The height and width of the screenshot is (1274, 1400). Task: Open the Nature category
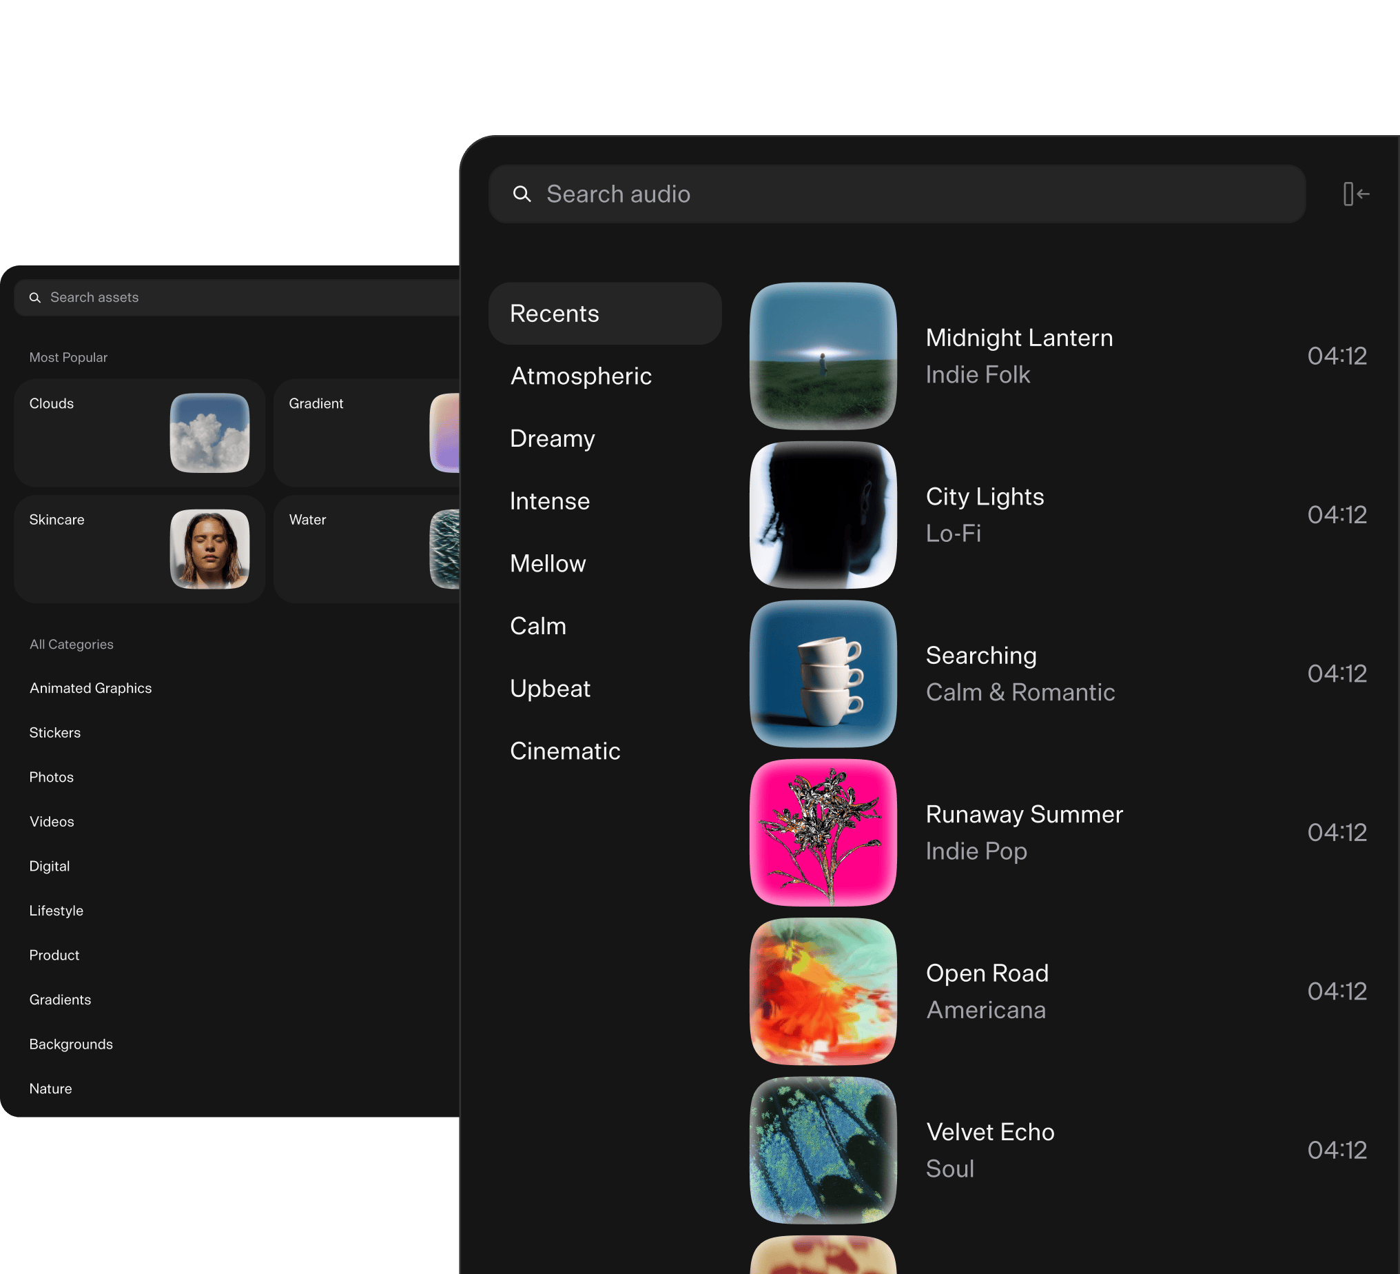click(50, 1089)
